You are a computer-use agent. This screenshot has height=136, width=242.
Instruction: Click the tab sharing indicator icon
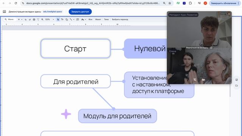[4, 12]
